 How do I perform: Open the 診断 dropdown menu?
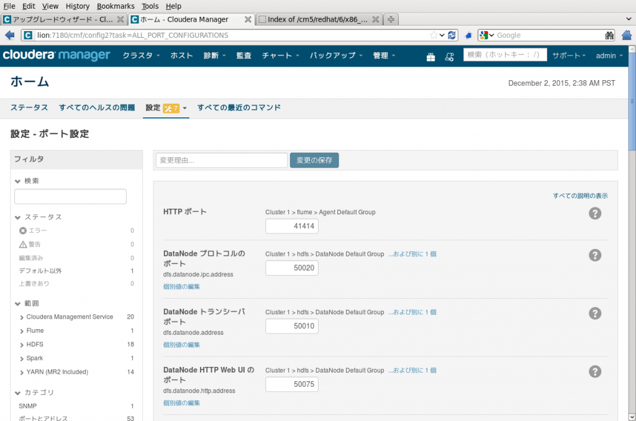click(x=214, y=55)
